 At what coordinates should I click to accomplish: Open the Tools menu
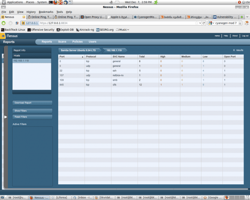60,12
